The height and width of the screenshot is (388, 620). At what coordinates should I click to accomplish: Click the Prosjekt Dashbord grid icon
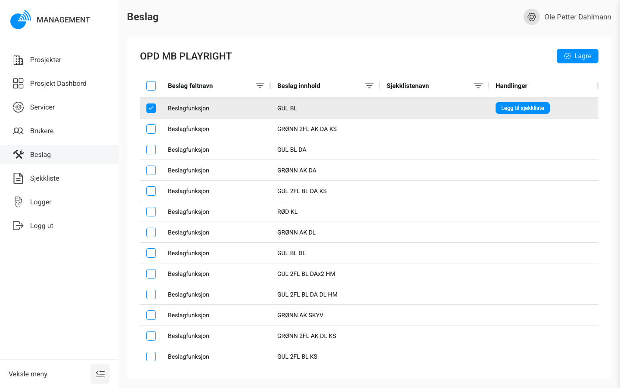pyautogui.click(x=18, y=84)
